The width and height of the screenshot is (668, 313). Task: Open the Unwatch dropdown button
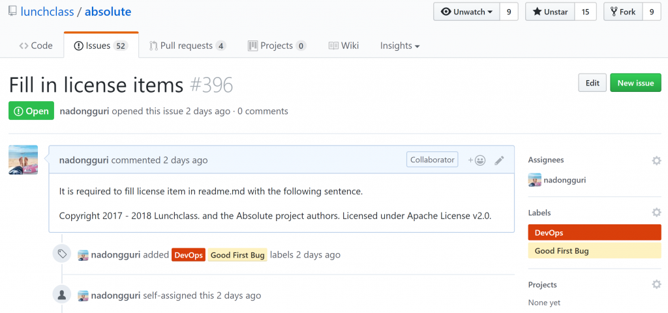(466, 12)
